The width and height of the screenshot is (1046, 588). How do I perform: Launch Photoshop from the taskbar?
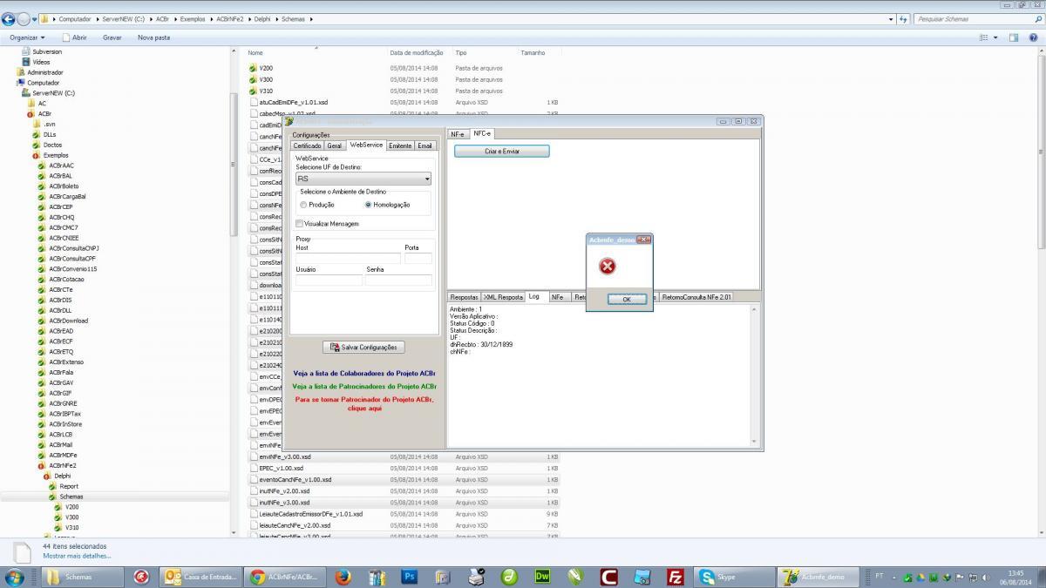[x=410, y=577]
